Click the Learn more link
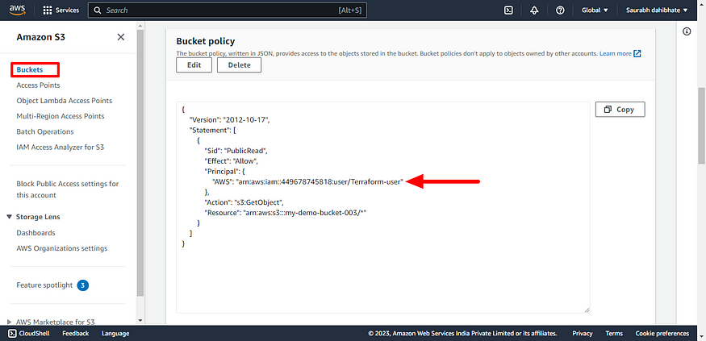 [x=615, y=53]
